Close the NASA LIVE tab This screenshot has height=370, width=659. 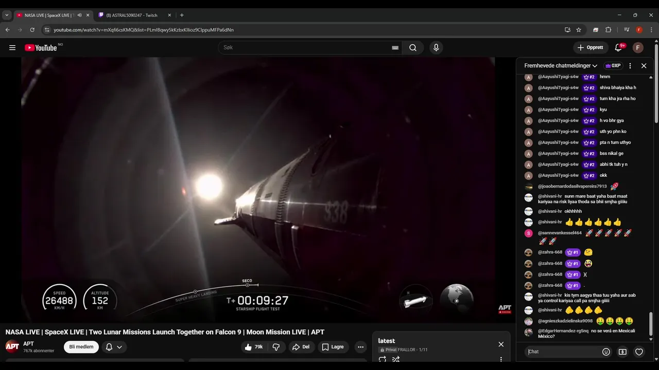click(88, 15)
